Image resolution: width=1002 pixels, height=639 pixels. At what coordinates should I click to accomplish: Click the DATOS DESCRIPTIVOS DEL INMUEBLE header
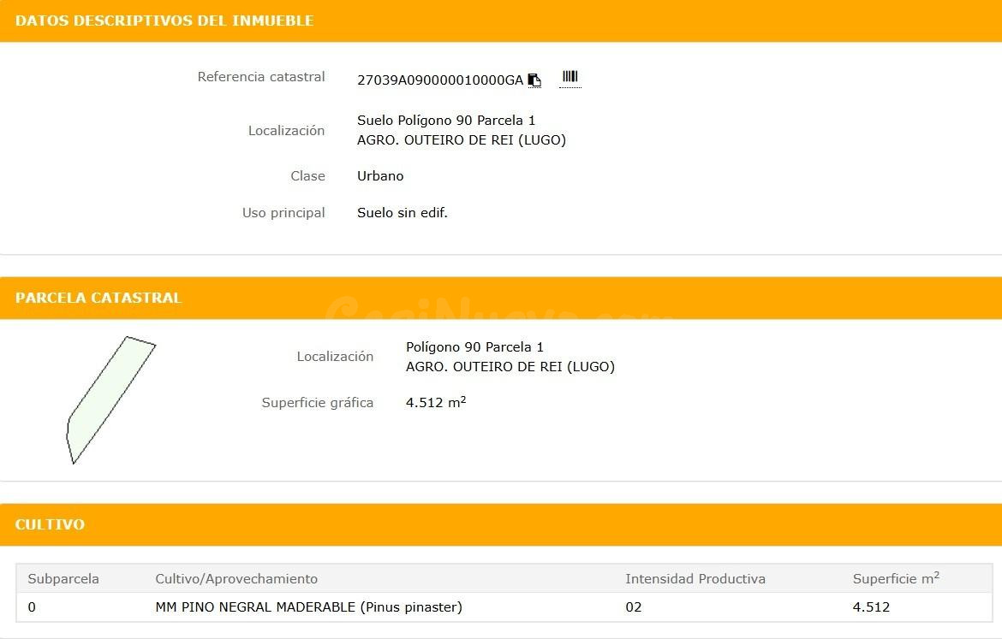(x=501, y=21)
